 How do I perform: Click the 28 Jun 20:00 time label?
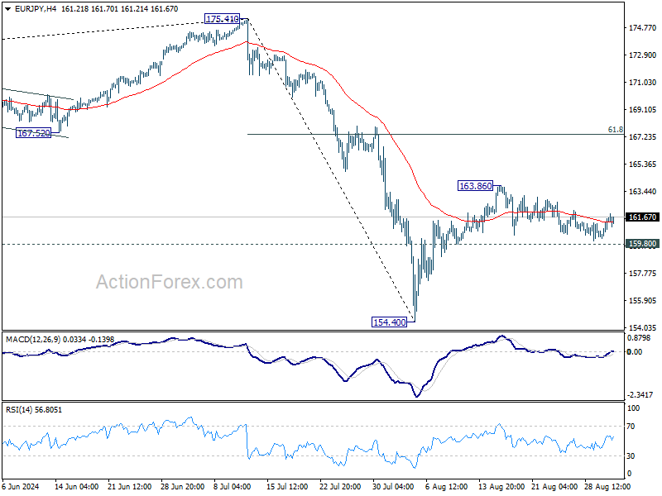tap(182, 487)
